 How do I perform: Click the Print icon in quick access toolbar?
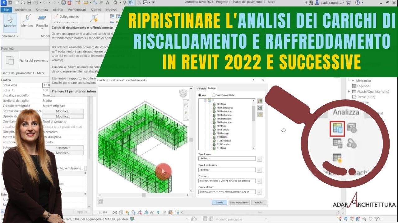click(x=63, y=2)
